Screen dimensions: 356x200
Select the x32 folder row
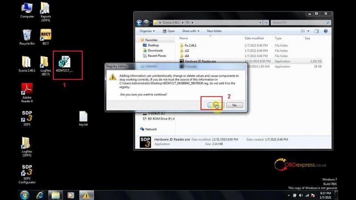[251, 51]
